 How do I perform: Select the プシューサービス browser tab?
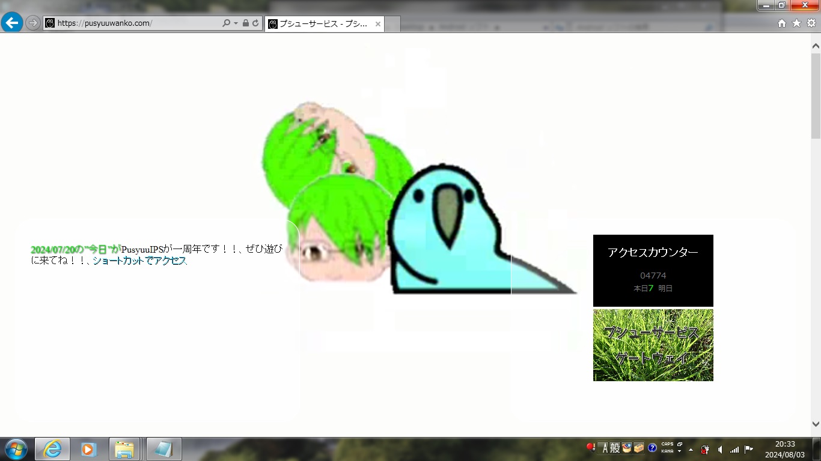tap(325, 24)
